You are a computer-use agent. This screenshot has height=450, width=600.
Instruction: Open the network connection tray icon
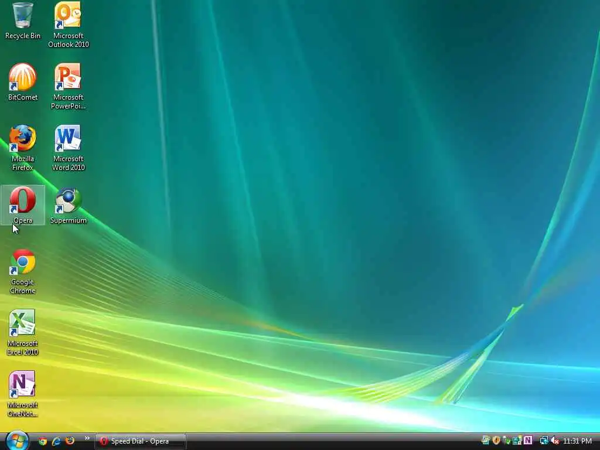tap(544, 441)
